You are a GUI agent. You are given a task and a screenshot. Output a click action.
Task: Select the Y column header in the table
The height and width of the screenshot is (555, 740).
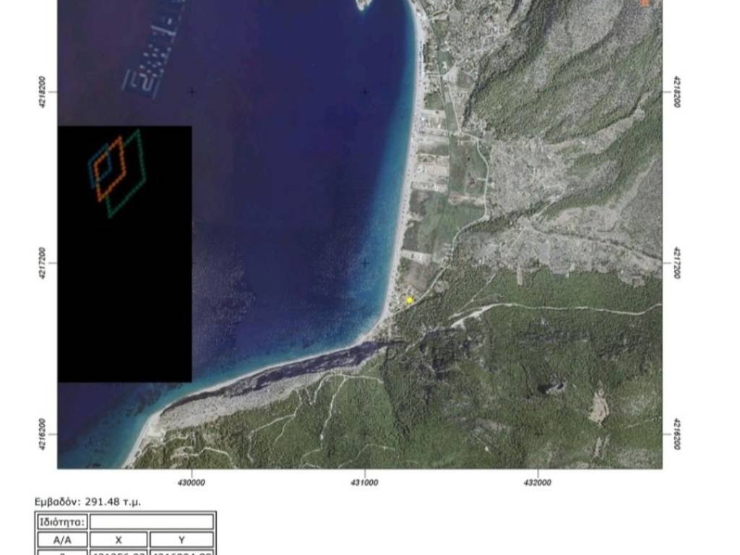click(181, 539)
